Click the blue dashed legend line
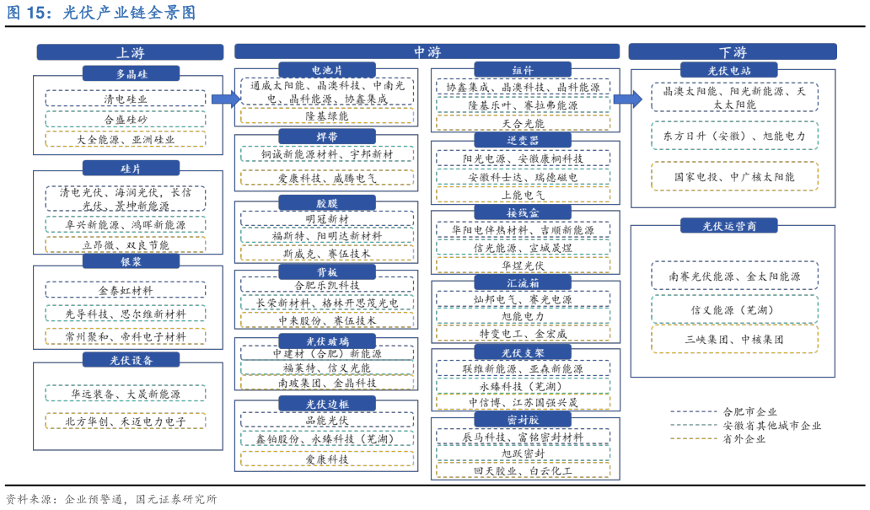The width and height of the screenshot is (870, 510). [693, 412]
